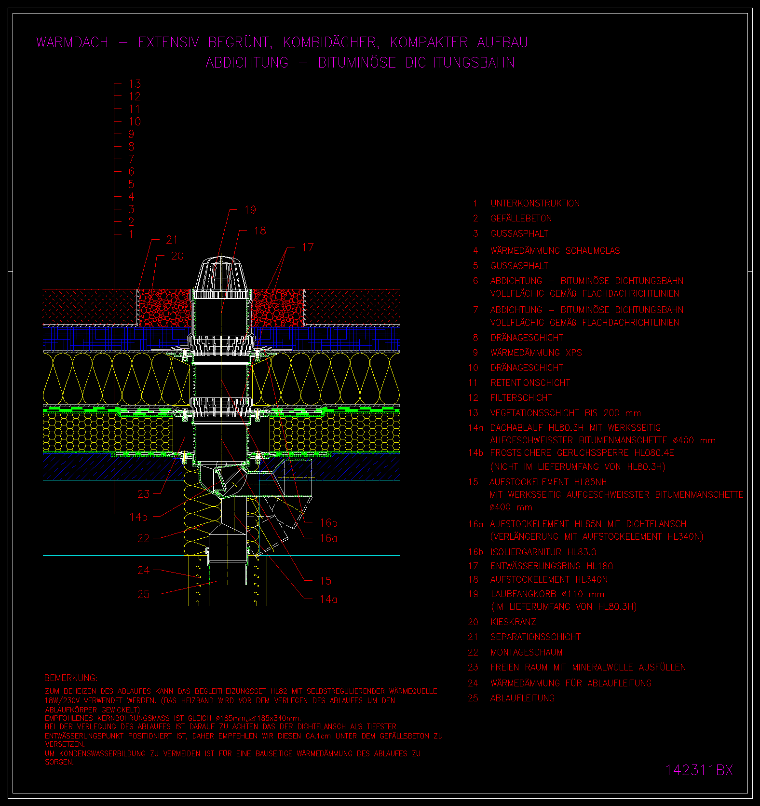Click the drawing number '142311BX'
760x806 pixels.
699,770
